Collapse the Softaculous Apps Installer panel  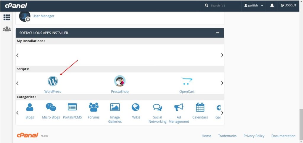pos(218,33)
